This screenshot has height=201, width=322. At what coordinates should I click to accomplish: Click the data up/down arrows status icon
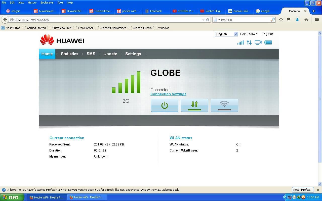tap(249, 42)
